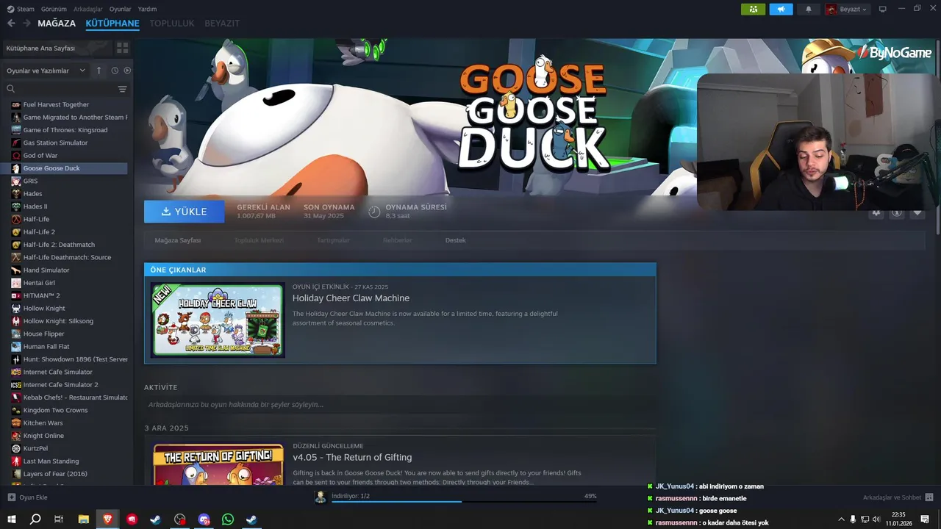941x529 pixels.
Task: Click the Oyun Ekle plus icon
Action: pyautogui.click(x=11, y=497)
